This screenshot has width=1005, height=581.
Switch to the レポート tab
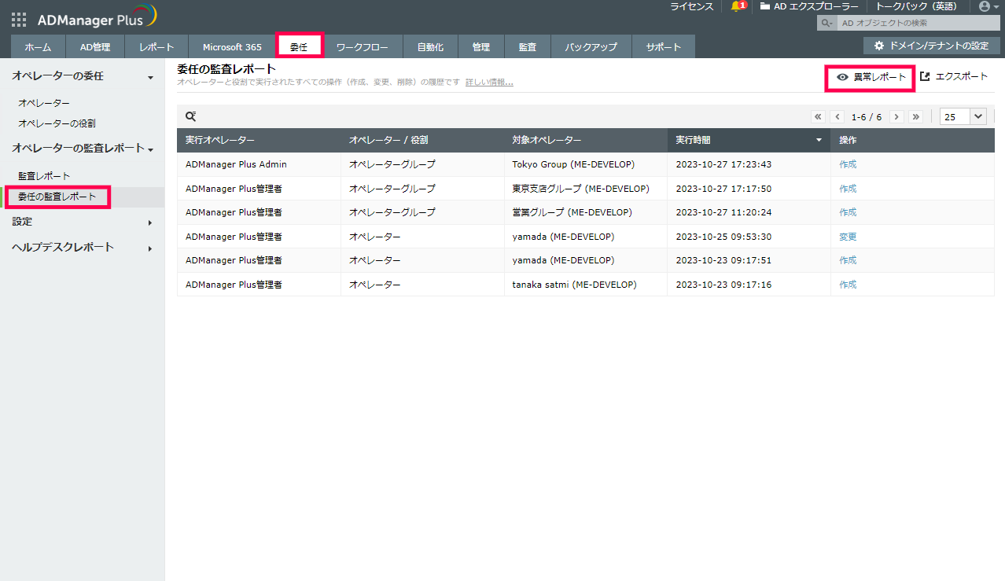coord(156,47)
